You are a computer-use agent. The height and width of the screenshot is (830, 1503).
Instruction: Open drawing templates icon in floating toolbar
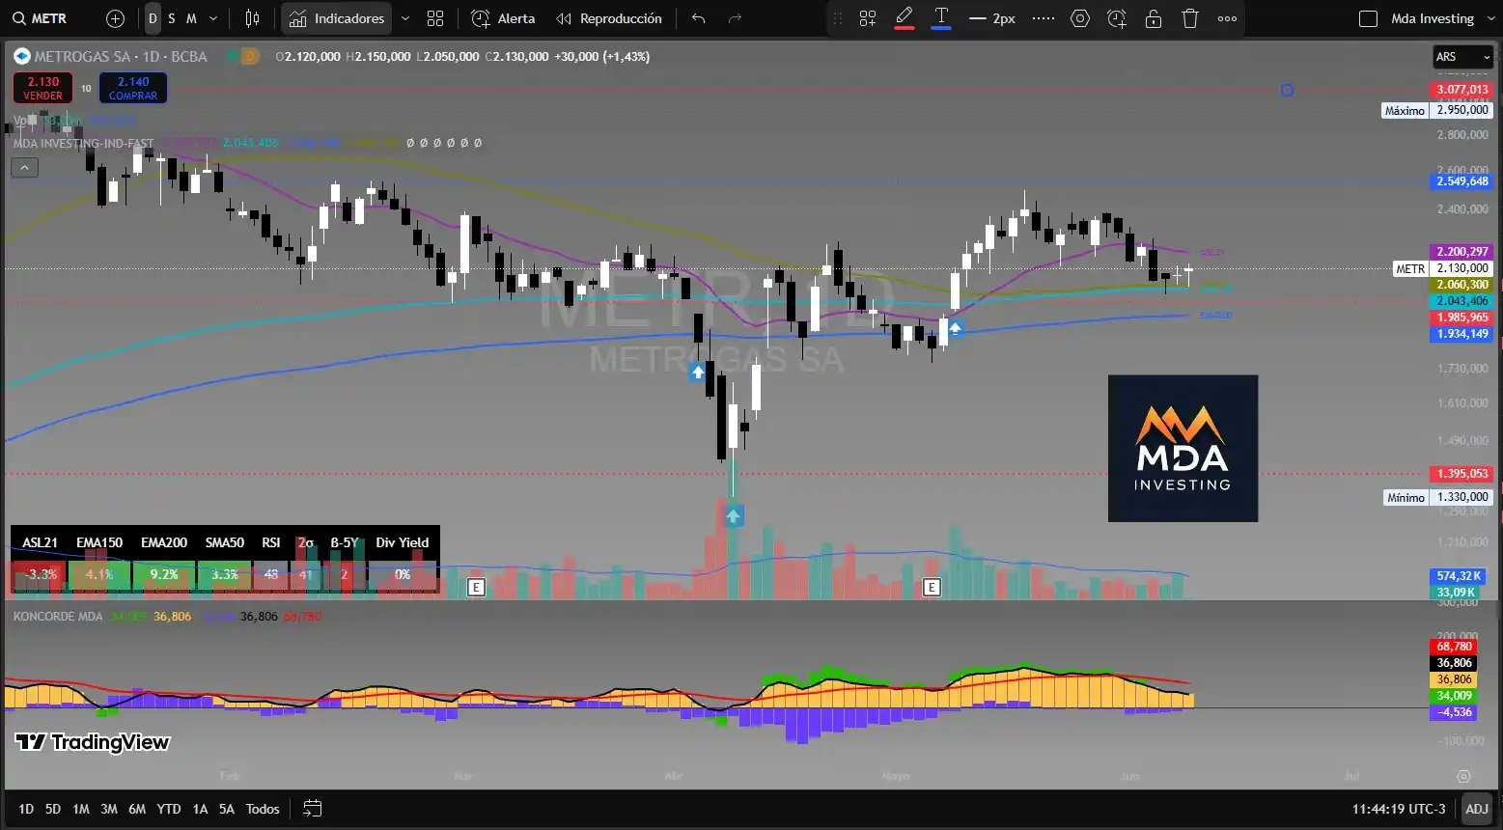point(868,18)
